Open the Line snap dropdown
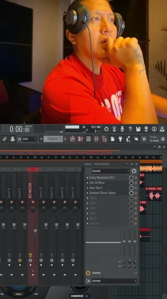This screenshot has width=167, height=299. [x=29, y=139]
